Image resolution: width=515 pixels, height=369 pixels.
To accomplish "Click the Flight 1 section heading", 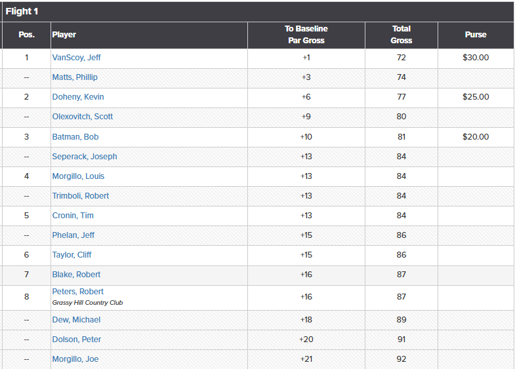I will 22,12.
